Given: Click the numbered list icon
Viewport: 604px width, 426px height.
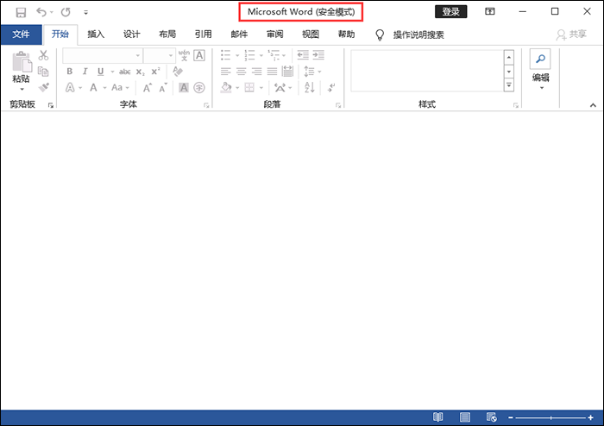Looking at the screenshot, I should point(249,55).
